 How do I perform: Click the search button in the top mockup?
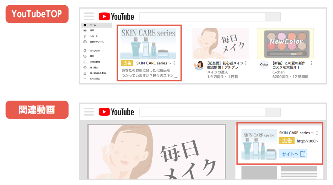click(273, 17)
